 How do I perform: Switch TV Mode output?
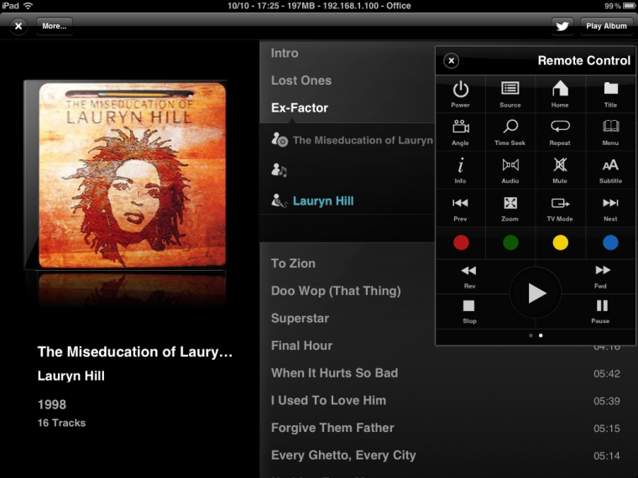[560, 208]
